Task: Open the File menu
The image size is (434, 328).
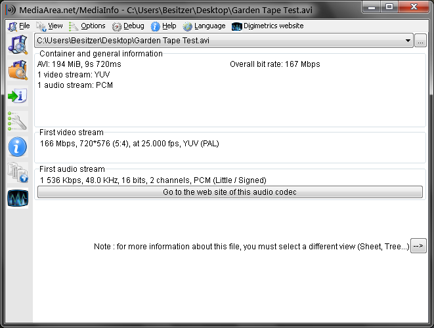Action: point(19,26)
